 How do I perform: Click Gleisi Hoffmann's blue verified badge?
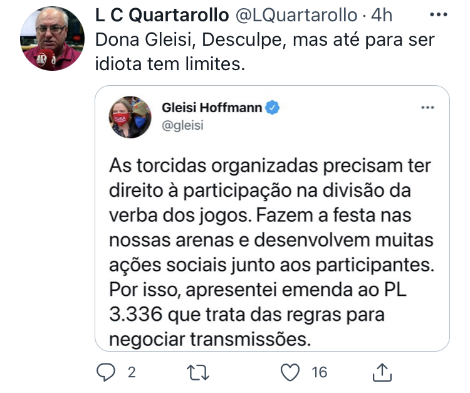273,108
